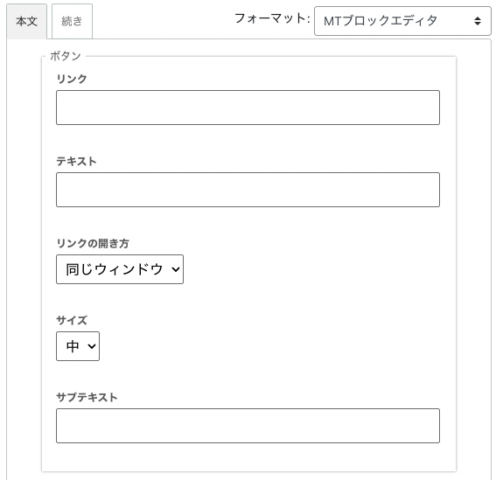The width and height of the screenshot is (503, 480).
Task: Click the サブテキスト label
Action: tap(87, 397)
